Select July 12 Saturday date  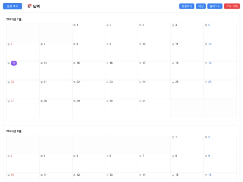click(210, 44)
